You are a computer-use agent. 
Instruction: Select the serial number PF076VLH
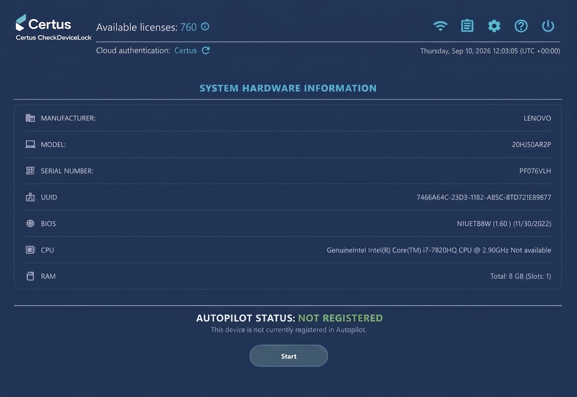pos(535,171)
